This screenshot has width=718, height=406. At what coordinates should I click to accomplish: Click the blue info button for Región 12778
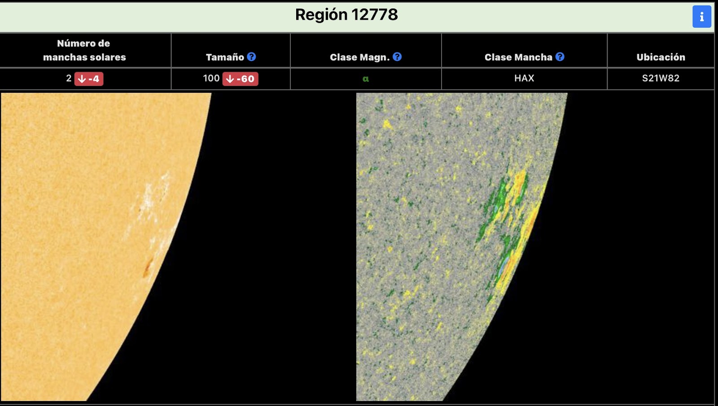(701, 17)
